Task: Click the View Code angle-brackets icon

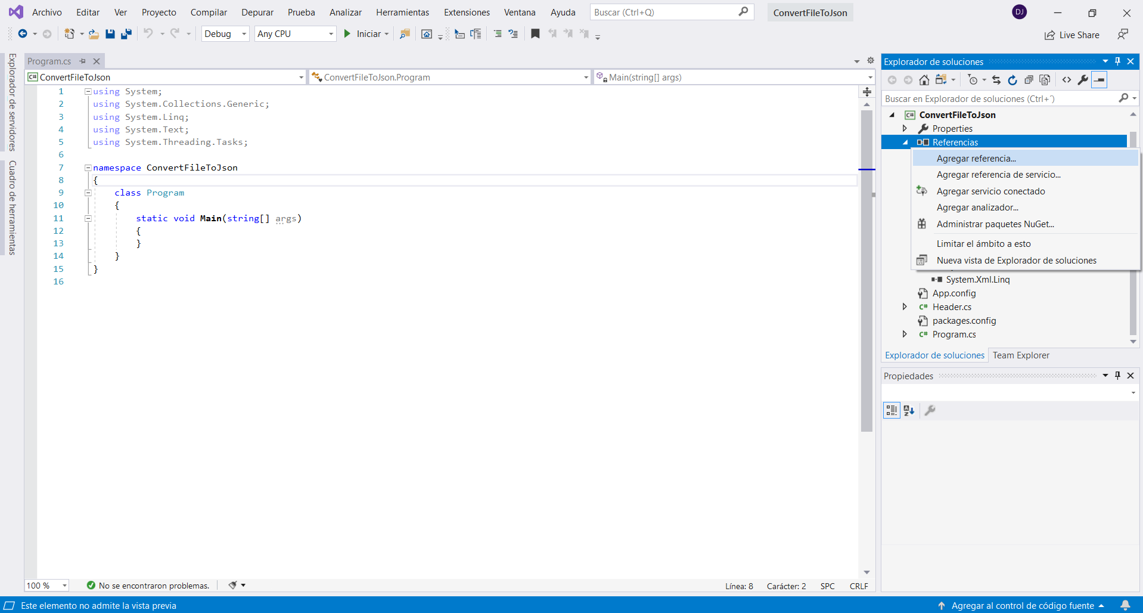Action: [1067, 80]
